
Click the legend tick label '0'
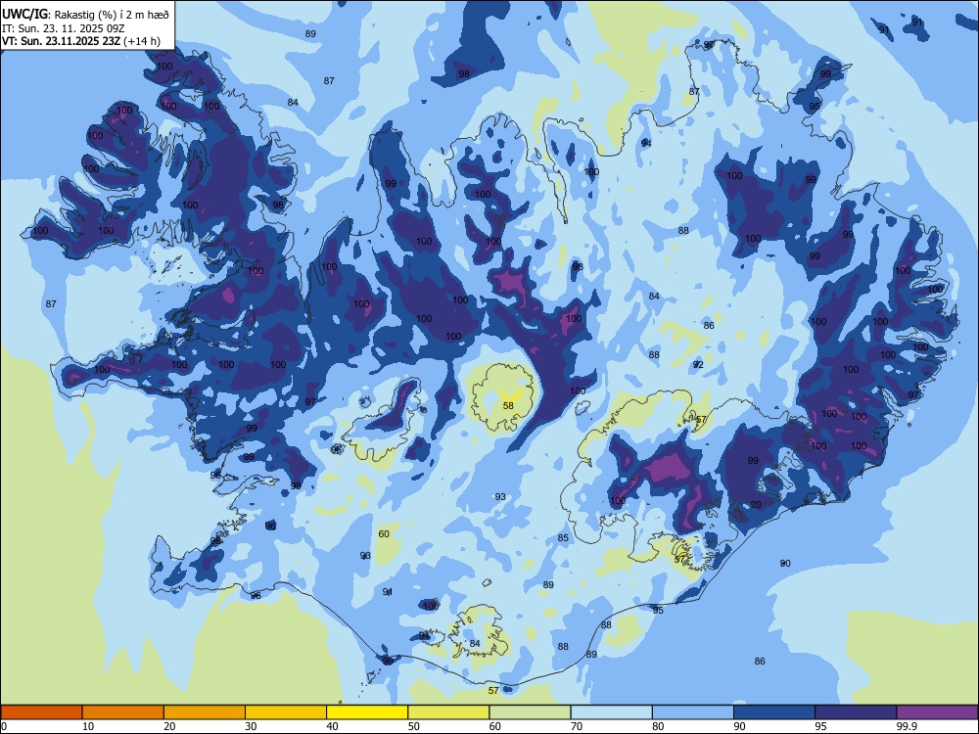(4, 726)
